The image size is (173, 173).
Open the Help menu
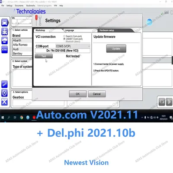61,6
